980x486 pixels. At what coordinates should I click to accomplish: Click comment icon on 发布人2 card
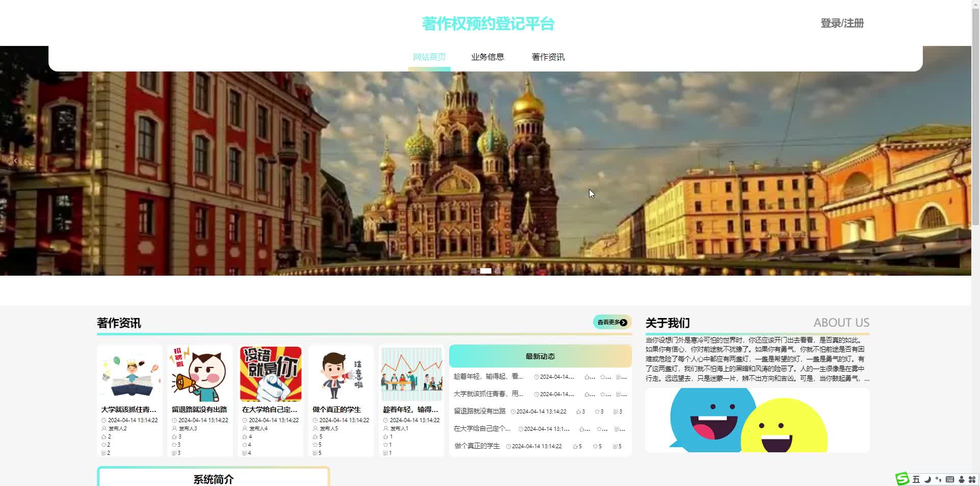(104, 453)
